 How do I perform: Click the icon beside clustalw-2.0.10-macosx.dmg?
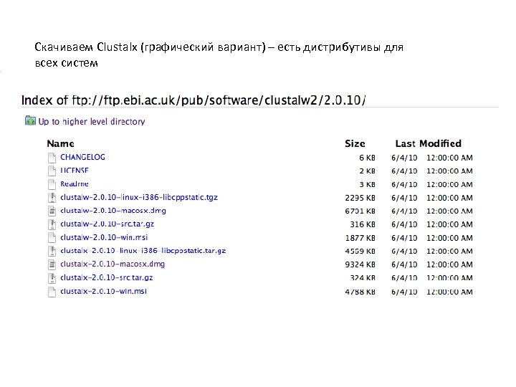click(x=52, y=211)
